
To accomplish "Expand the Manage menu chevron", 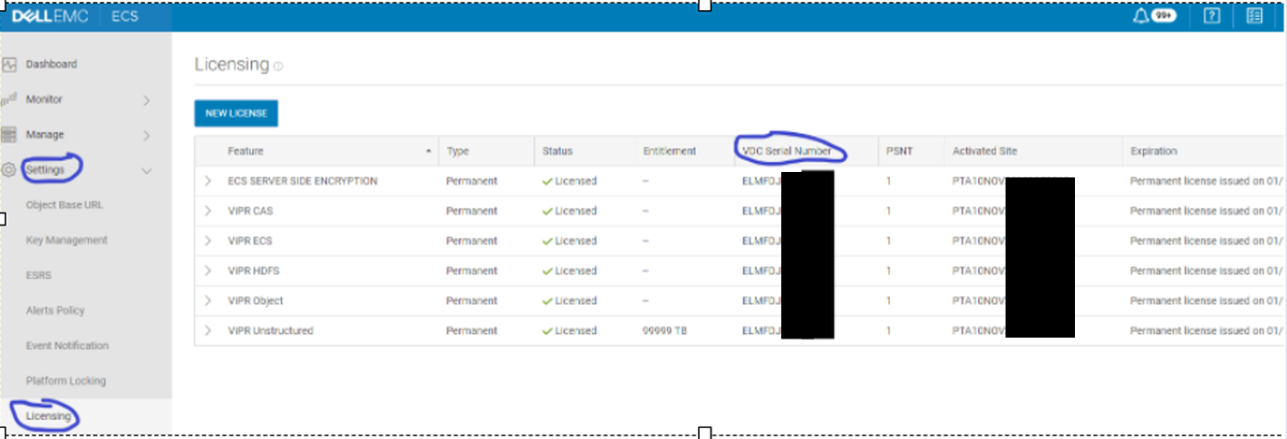I will [147, 136].
